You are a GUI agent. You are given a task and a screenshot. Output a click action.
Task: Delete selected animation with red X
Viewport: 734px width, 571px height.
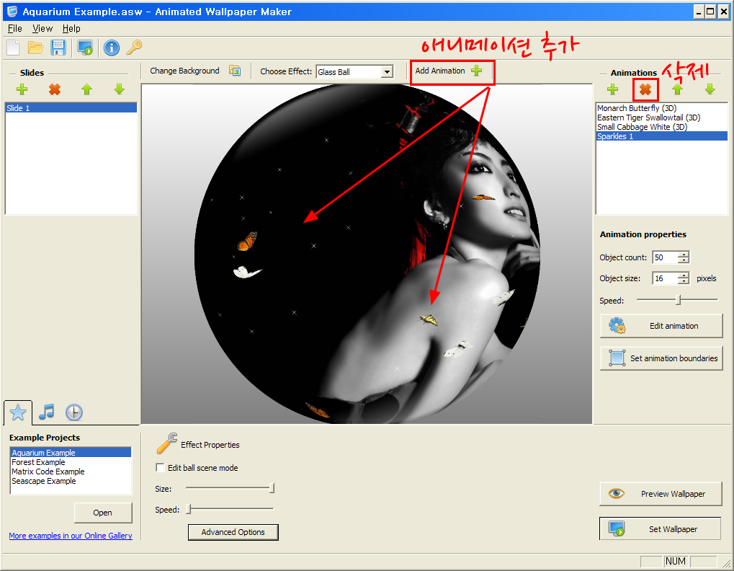pos(645,89)
